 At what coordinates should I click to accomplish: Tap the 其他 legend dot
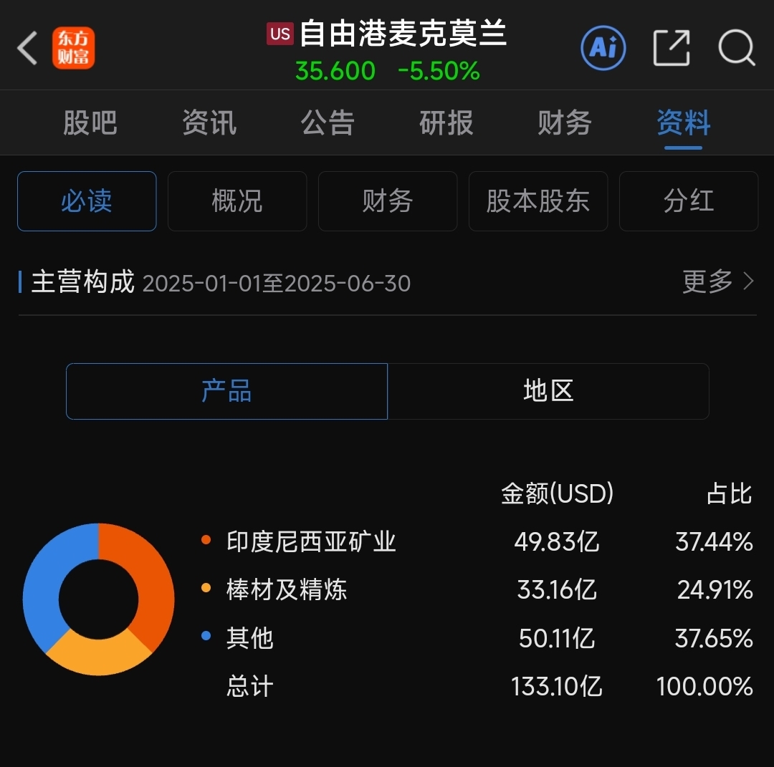coord(206,636)
